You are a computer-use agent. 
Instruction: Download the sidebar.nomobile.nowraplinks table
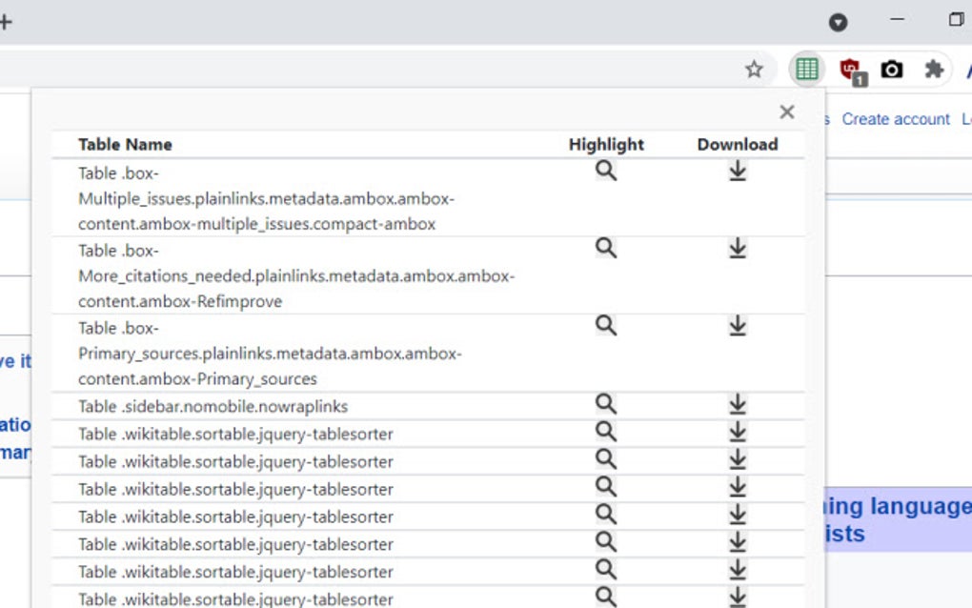pyautogui.click(x=737, y=405)
